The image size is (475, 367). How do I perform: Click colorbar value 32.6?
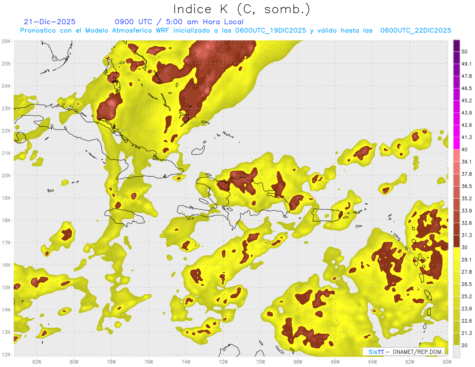466,223
